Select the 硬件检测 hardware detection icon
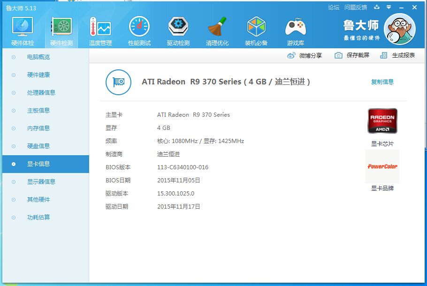 tap(61, 26)
